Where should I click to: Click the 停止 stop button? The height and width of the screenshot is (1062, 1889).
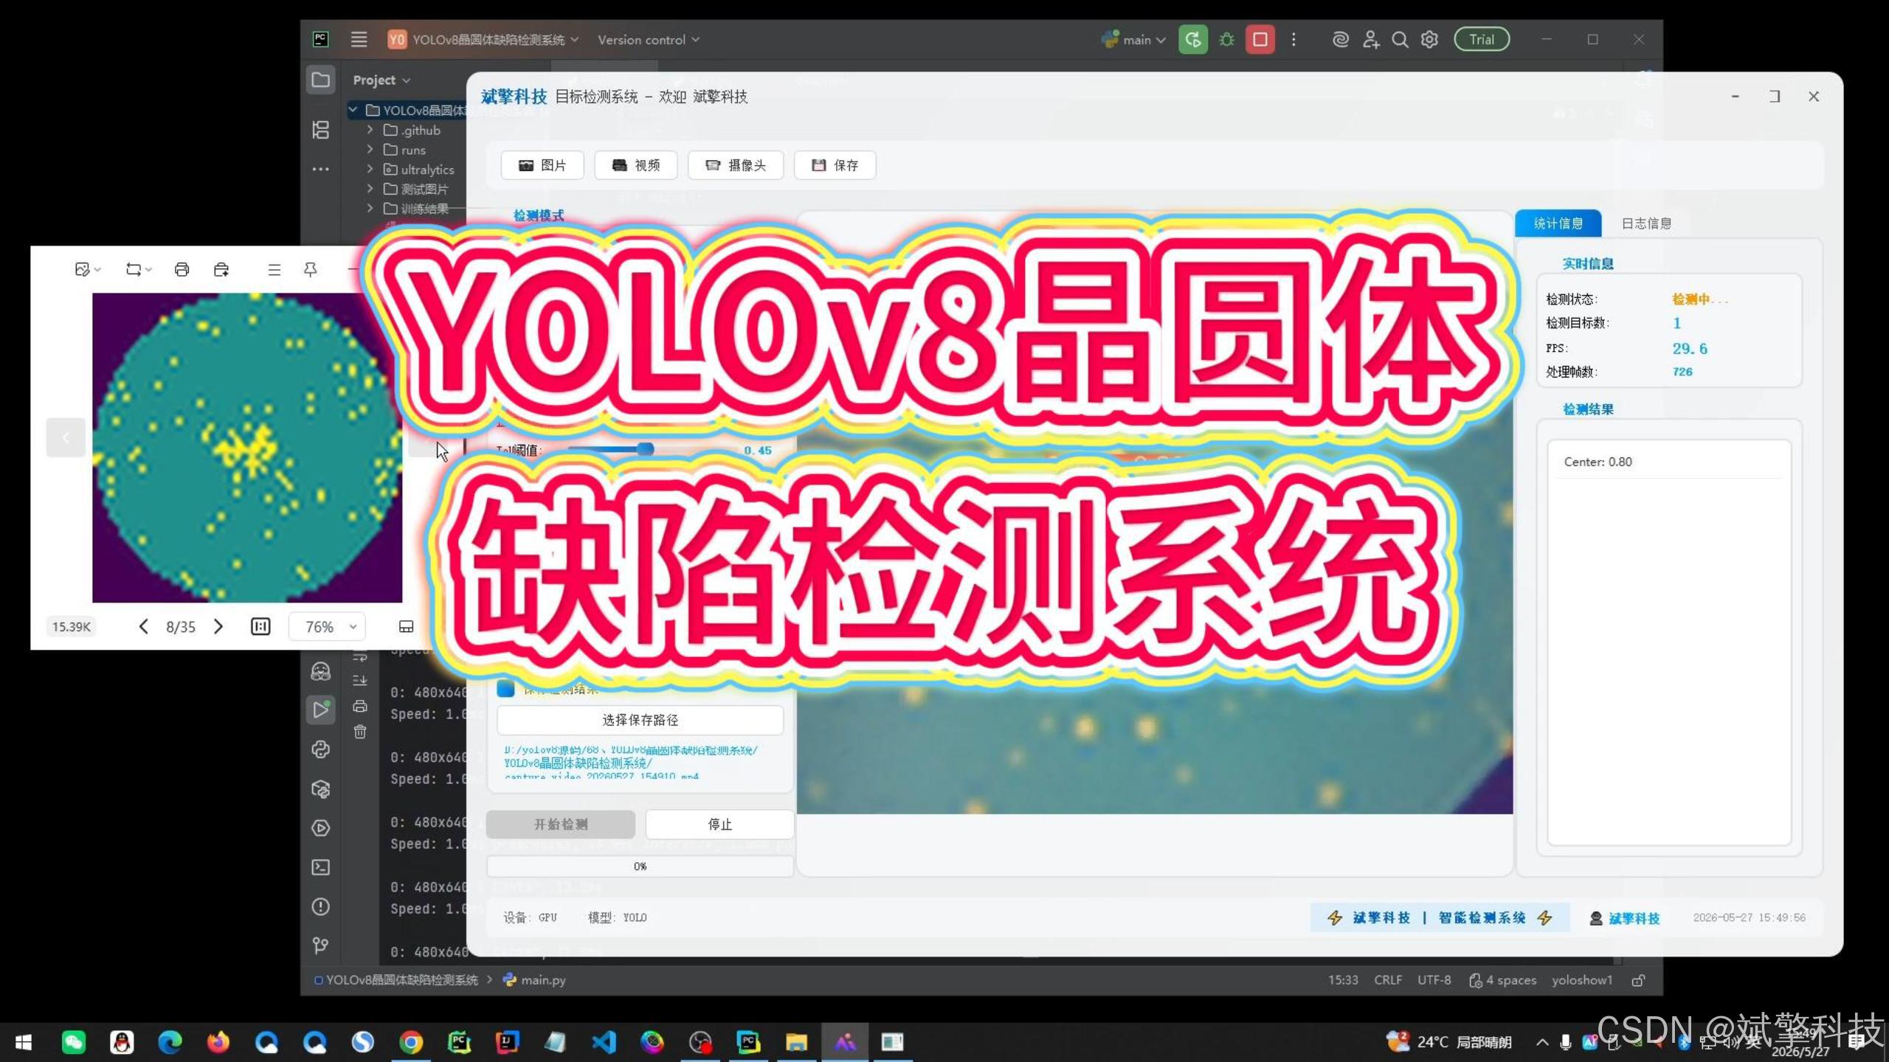click(x=720, y=825)
